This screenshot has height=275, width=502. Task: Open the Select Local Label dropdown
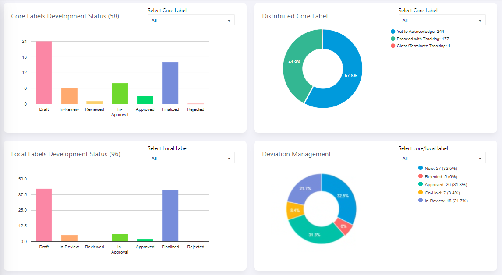coord(191,158)
